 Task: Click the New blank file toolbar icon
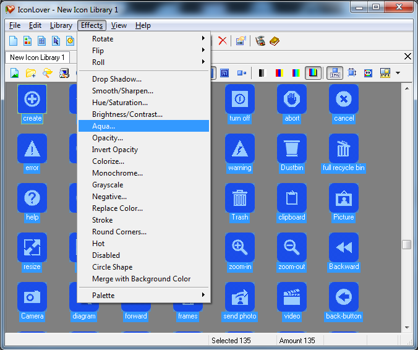pyautogui.click(x=14, y=41)
